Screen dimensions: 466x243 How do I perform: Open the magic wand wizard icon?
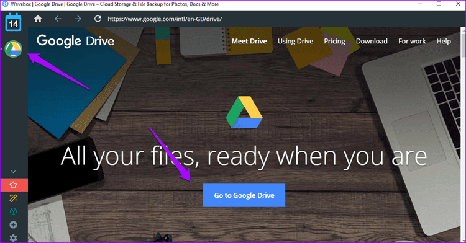(x=14, y=198)
